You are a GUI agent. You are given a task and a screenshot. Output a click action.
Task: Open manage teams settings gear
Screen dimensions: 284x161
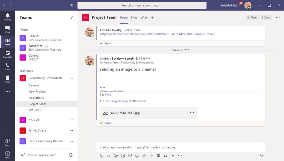click(71, 155)
